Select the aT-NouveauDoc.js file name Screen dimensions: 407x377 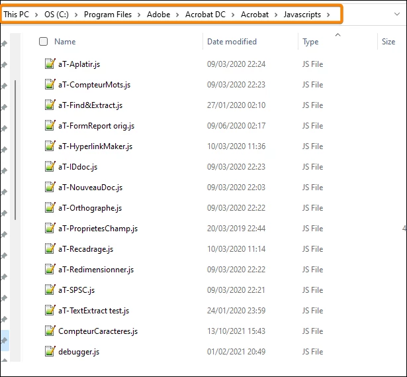(x=90, y=188)
